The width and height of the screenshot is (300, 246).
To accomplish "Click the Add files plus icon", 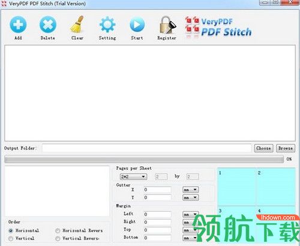I will (x=18, y=25).
